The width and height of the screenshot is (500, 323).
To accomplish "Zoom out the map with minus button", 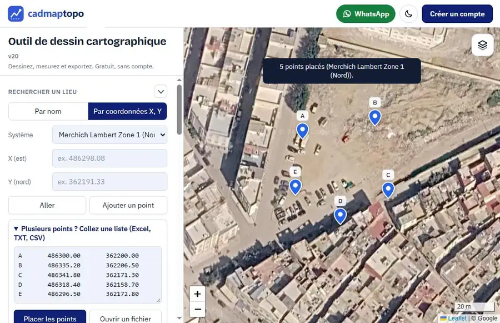I will tap(197, 309).
